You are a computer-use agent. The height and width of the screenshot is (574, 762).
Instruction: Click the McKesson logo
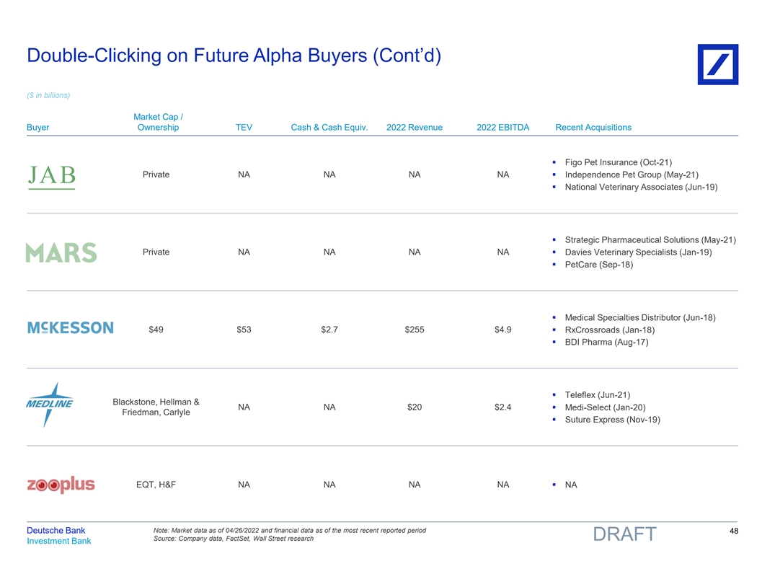[70, 328]
